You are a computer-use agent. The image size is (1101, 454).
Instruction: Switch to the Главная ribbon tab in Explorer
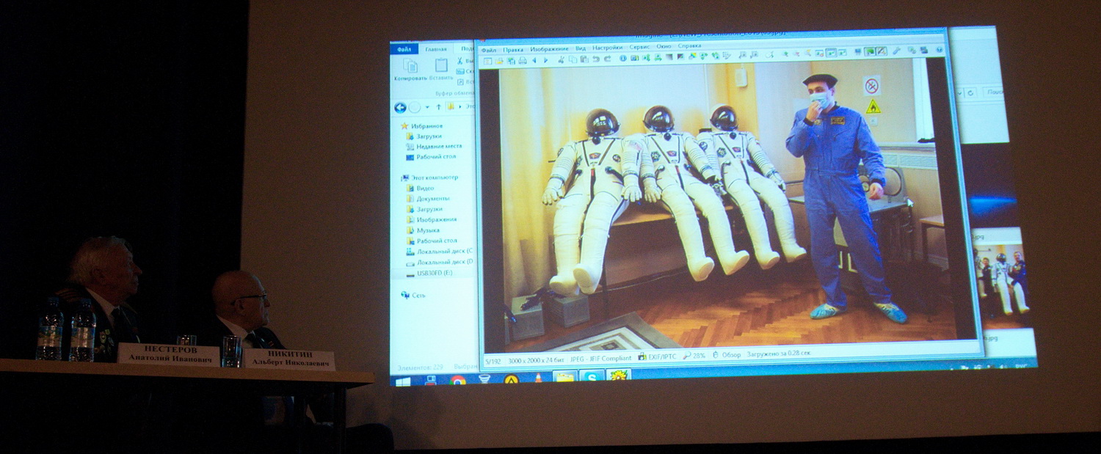pos(436,49)
